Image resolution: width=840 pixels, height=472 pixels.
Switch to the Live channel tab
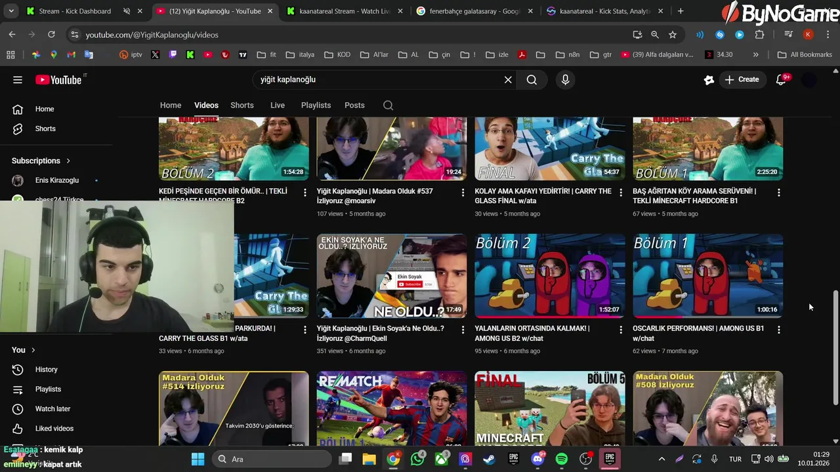coord(278,106)
